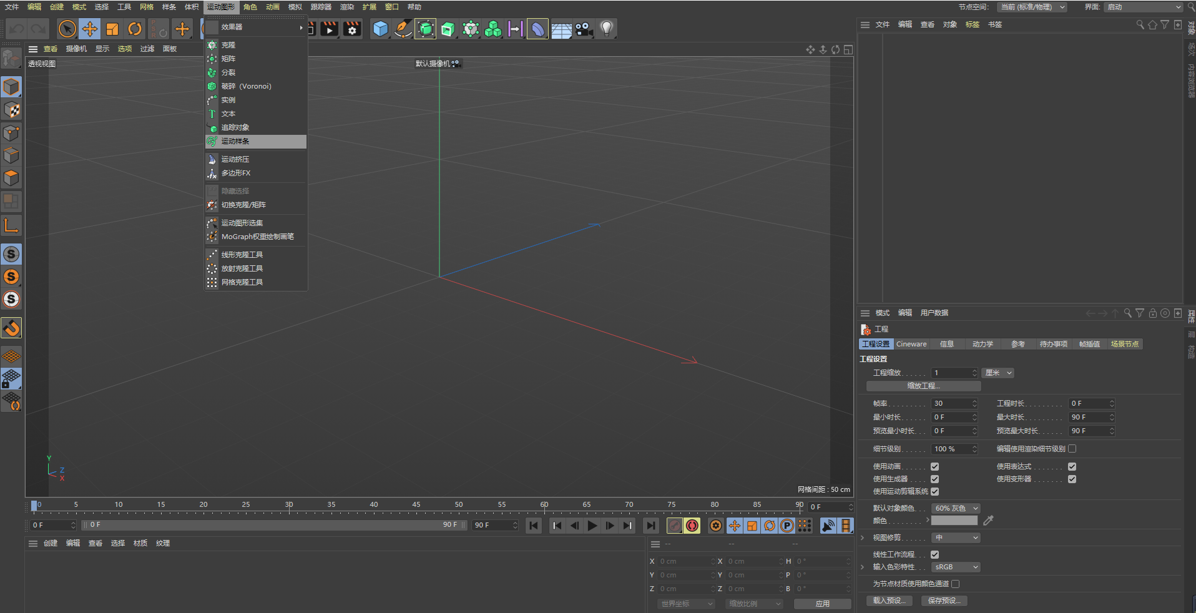Choose 克隆 from the MoGraph menu
The width and height of the screenshot is (1196, 613).
click(256, 45)
